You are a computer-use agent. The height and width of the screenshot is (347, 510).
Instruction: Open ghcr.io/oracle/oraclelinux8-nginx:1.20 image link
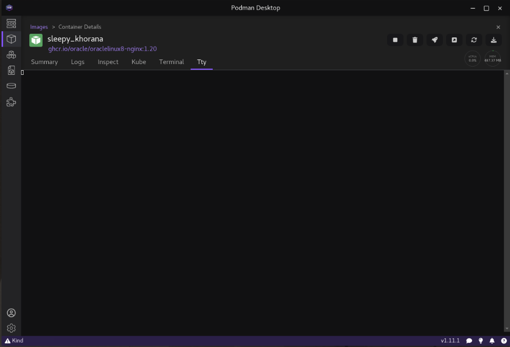click(x=103, y=49)
